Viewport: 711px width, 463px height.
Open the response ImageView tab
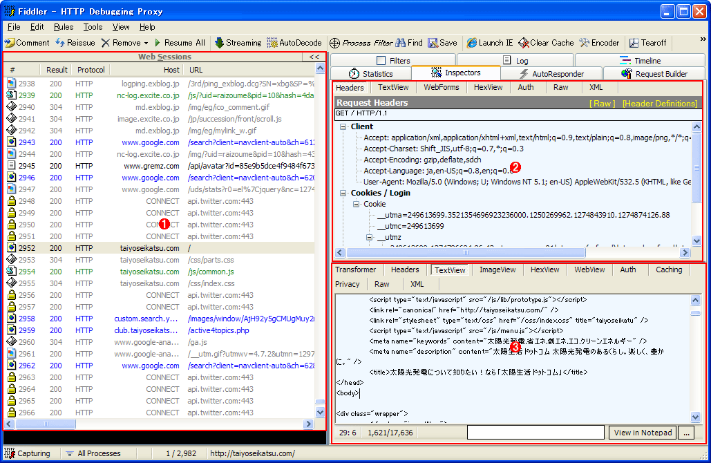497,270
